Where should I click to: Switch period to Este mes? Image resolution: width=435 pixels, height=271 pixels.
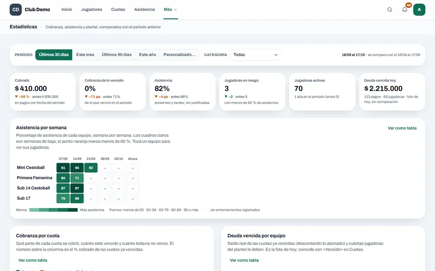click(x=85, y=55)
